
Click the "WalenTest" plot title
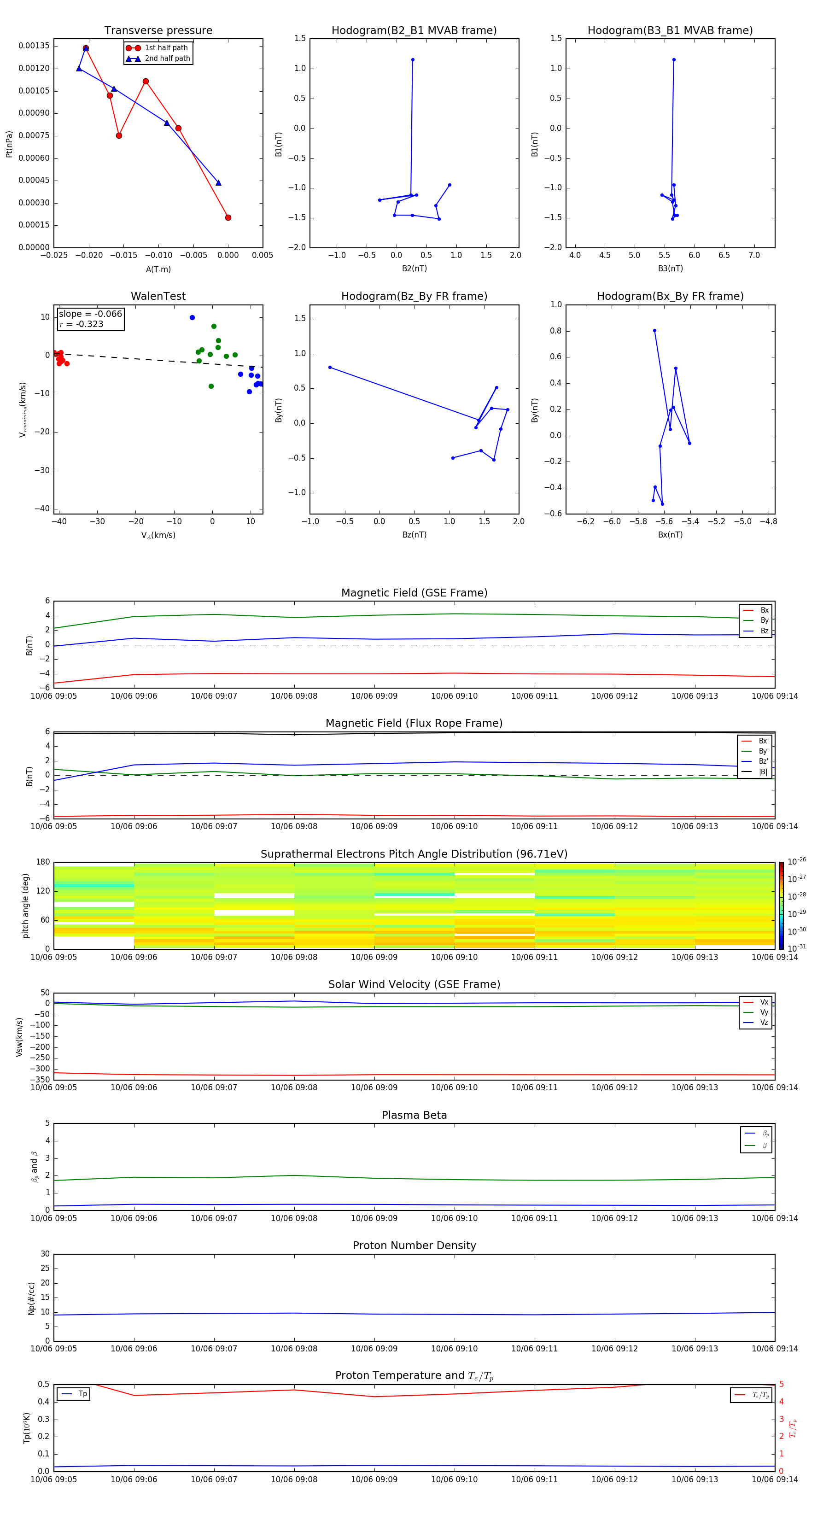click(158, 296)
